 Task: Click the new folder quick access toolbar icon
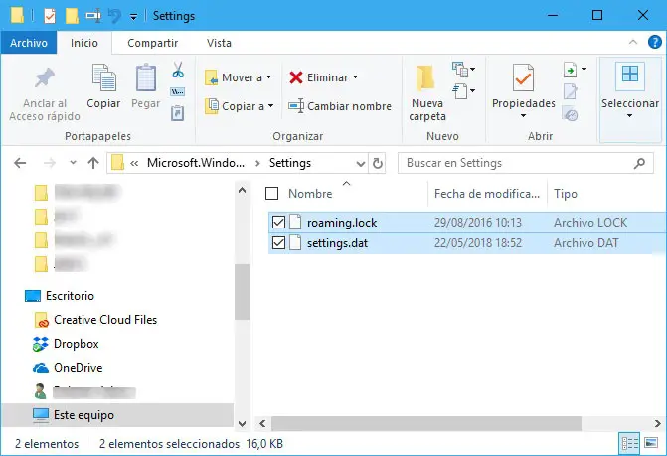tap(72, 16)
